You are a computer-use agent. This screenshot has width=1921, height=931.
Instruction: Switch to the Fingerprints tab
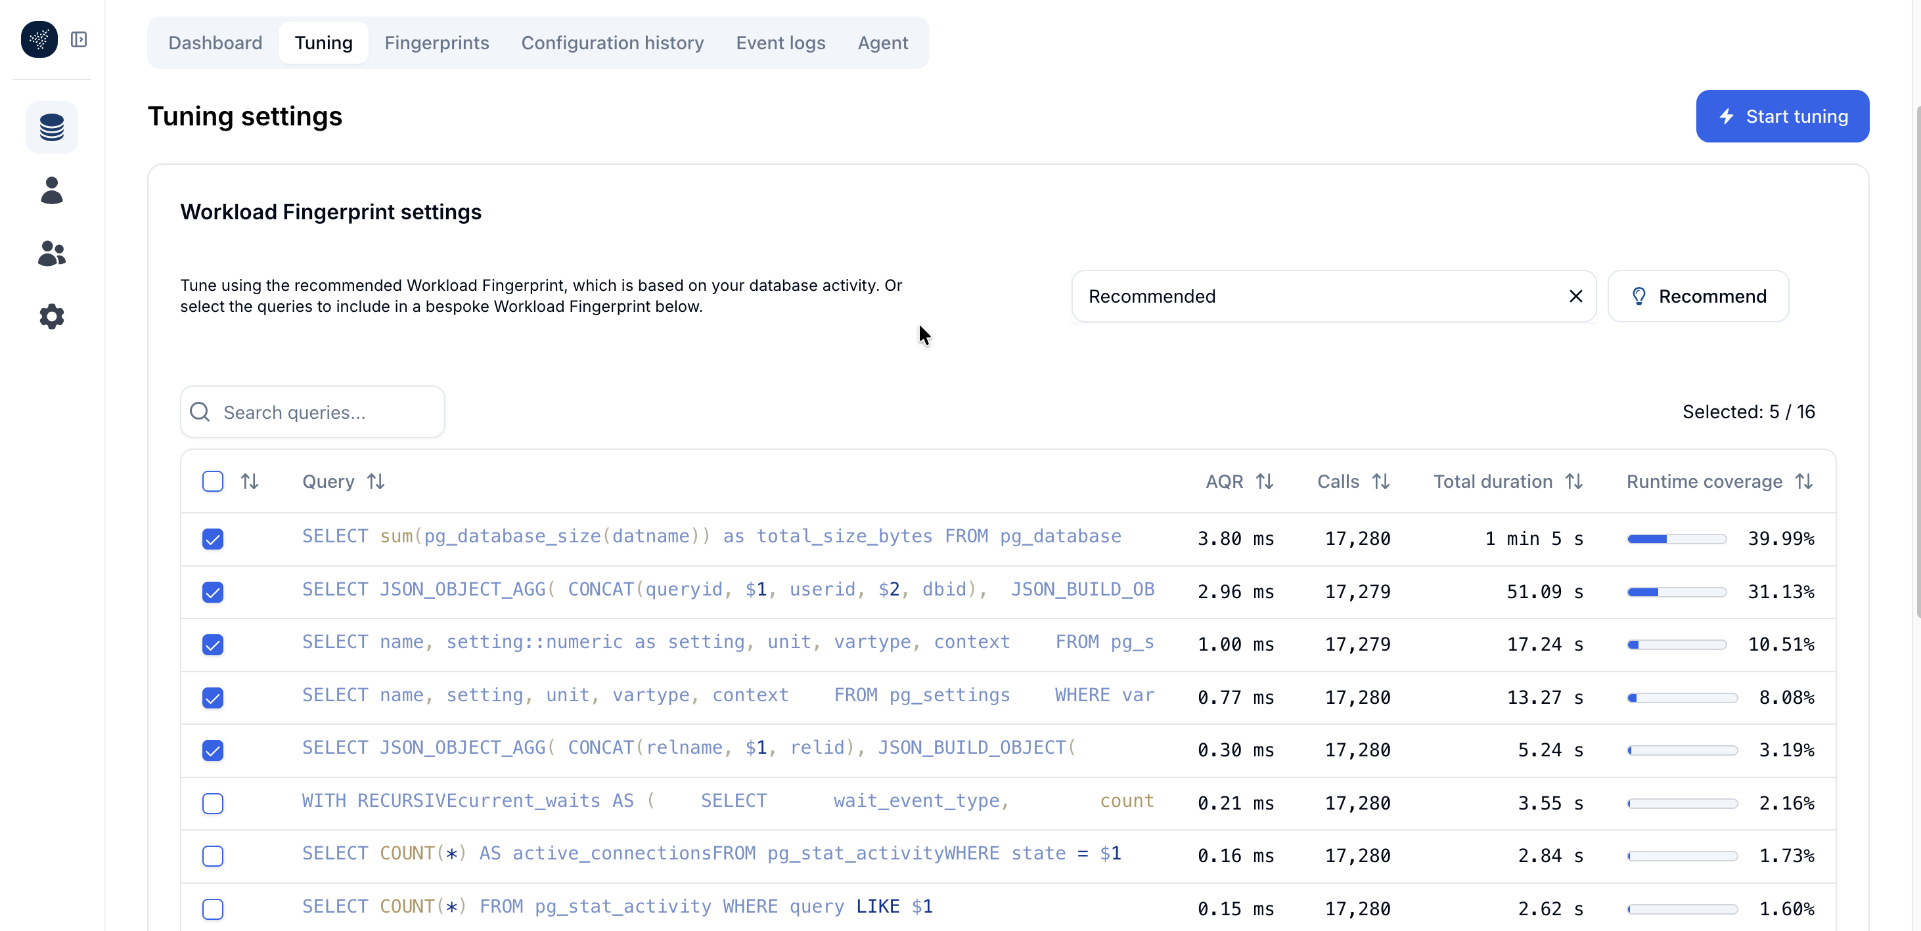(x=436, y=43)
